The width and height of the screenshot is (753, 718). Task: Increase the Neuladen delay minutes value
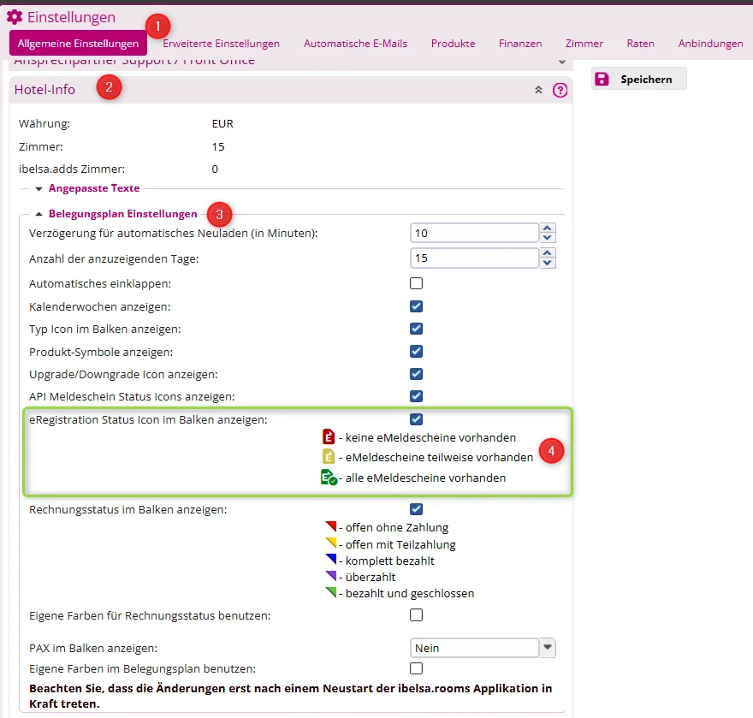(x=547, y=228)
